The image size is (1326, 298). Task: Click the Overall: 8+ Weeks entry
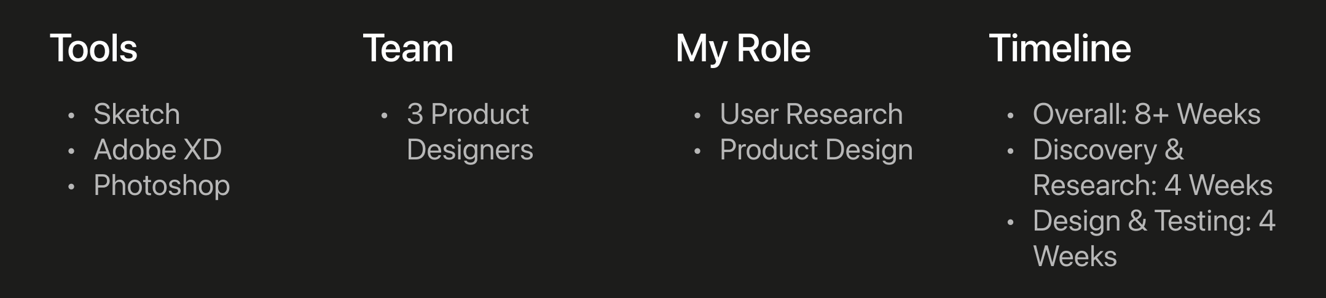1147,115
